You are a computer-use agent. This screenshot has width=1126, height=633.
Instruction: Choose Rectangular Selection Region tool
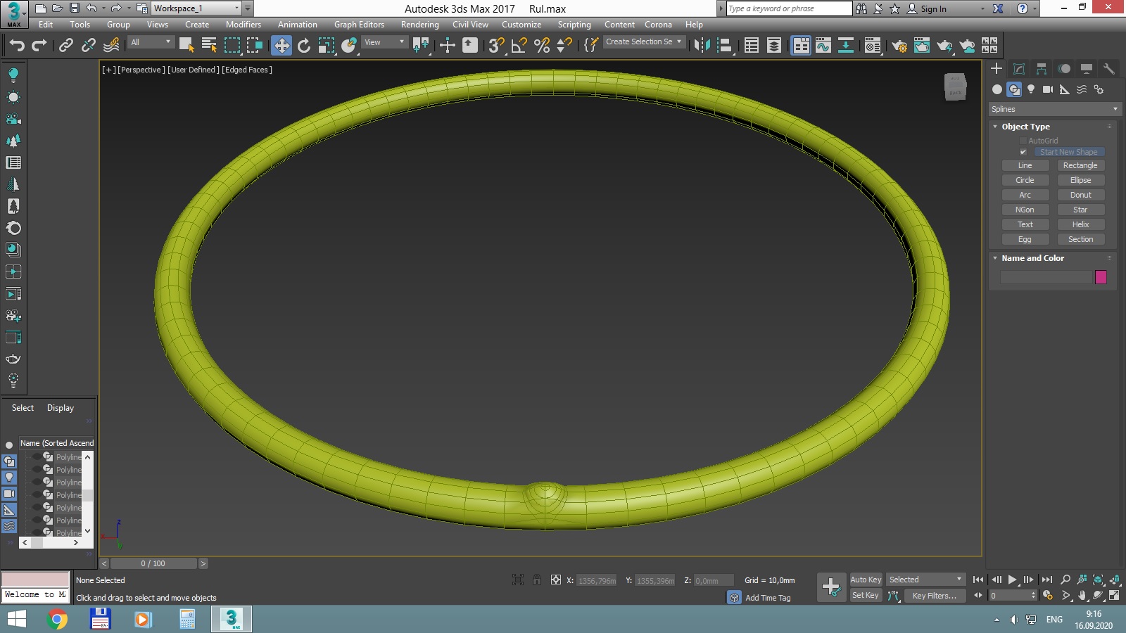[232, 46]
